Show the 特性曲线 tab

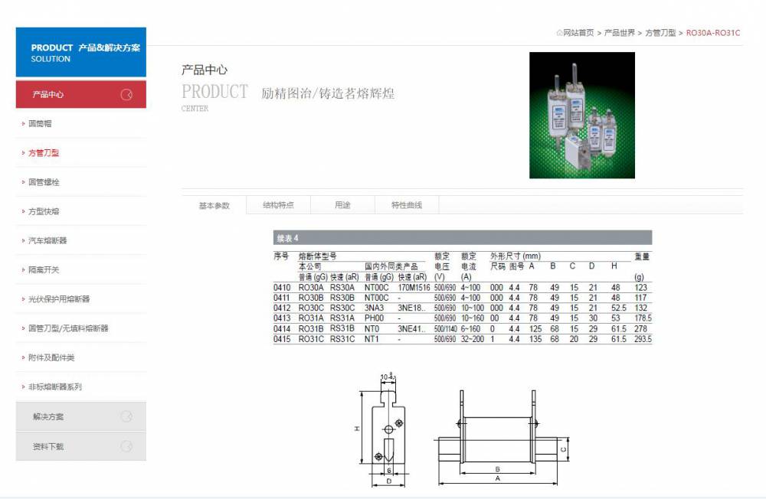click(x=406, y=205)
